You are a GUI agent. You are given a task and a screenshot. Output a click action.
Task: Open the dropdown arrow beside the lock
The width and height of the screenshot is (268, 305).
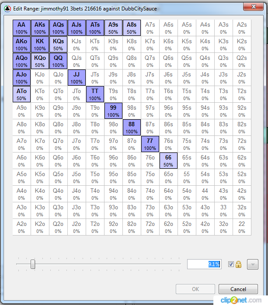click(252, 264)
